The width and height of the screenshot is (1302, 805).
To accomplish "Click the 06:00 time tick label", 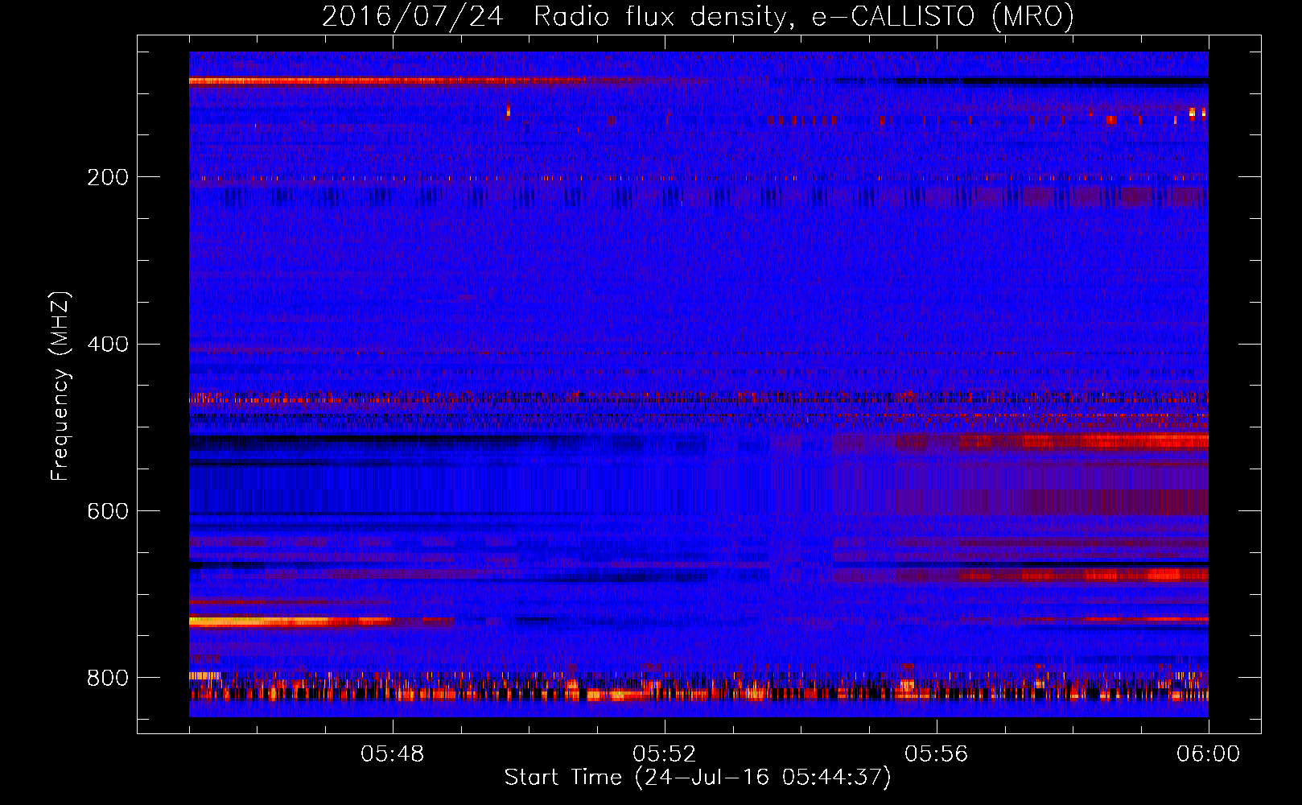I will point(1209,754).
